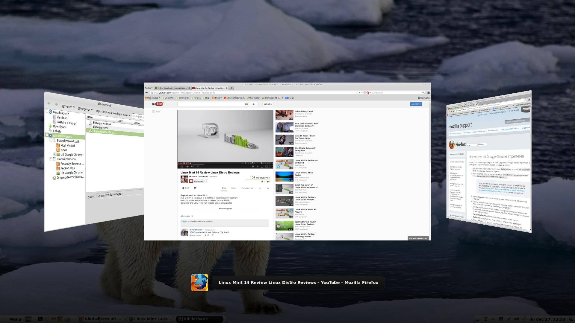Open the Unhas Galaxy!.mp4 video thumbnail
The image size is (575, 323).
coord(285,115)
